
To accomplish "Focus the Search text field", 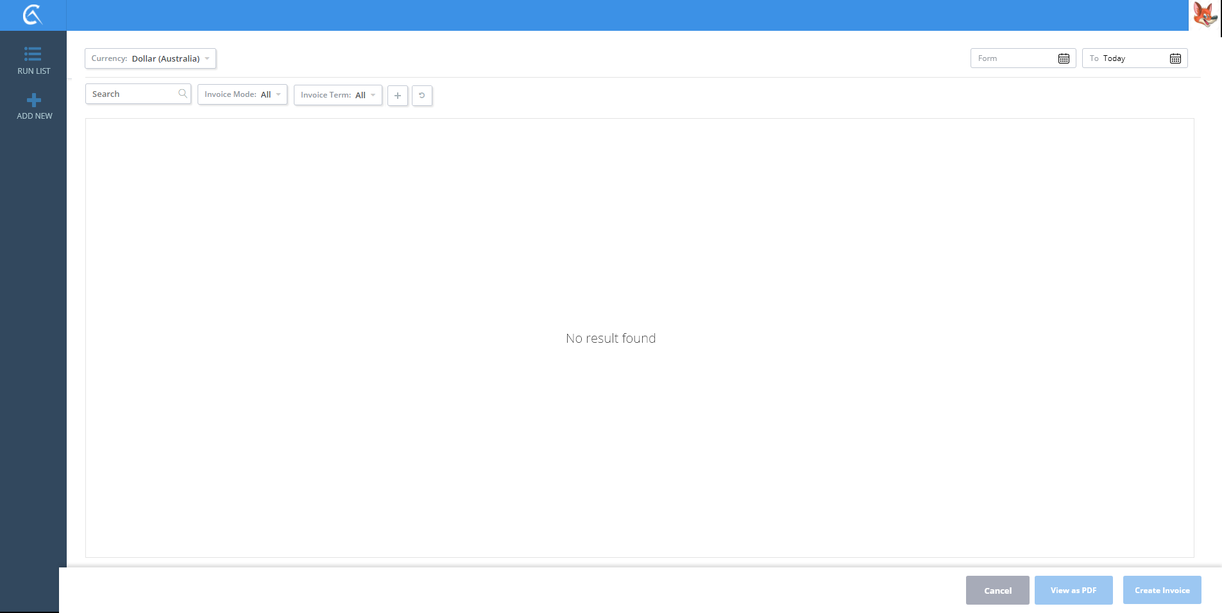I will coord(133,94).
